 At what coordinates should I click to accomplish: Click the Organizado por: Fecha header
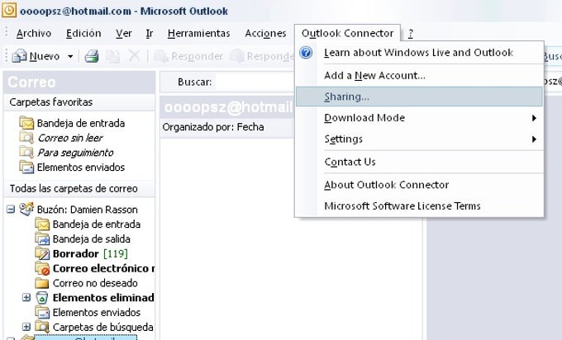tap(213, 127)
